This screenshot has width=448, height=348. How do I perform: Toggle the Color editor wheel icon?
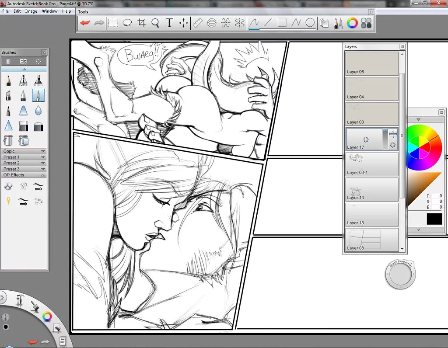click(x=352, y=23)
